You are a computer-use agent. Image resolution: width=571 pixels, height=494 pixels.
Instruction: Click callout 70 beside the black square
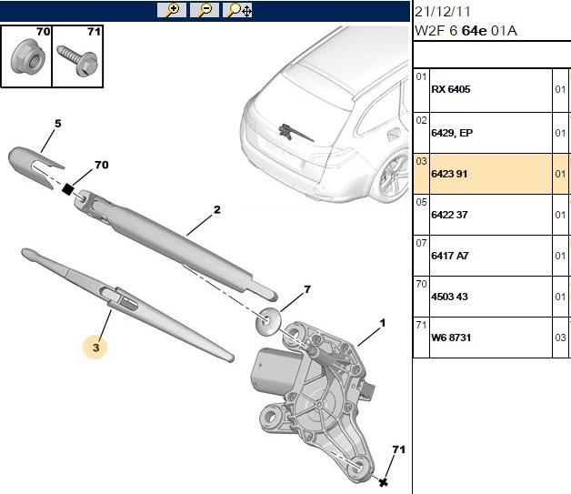(102, 165)
